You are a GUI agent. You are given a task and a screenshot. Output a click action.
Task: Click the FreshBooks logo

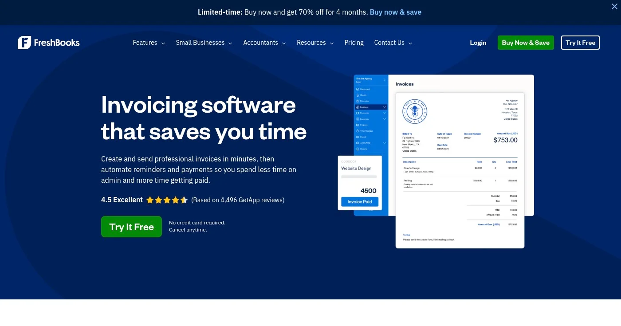point(49,43)
